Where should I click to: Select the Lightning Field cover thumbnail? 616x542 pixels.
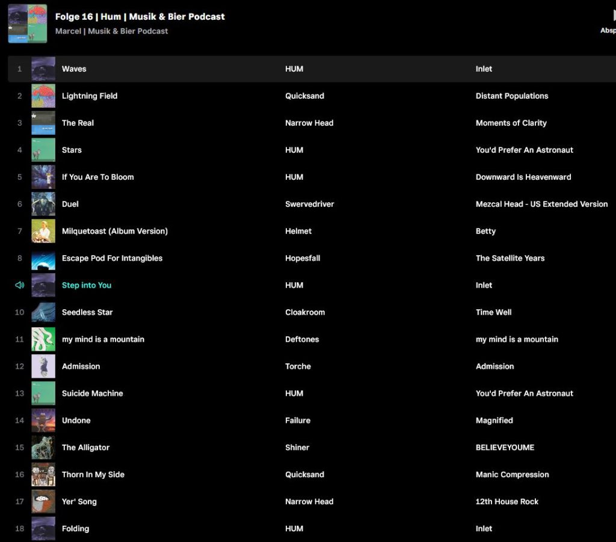click(43, 96)
